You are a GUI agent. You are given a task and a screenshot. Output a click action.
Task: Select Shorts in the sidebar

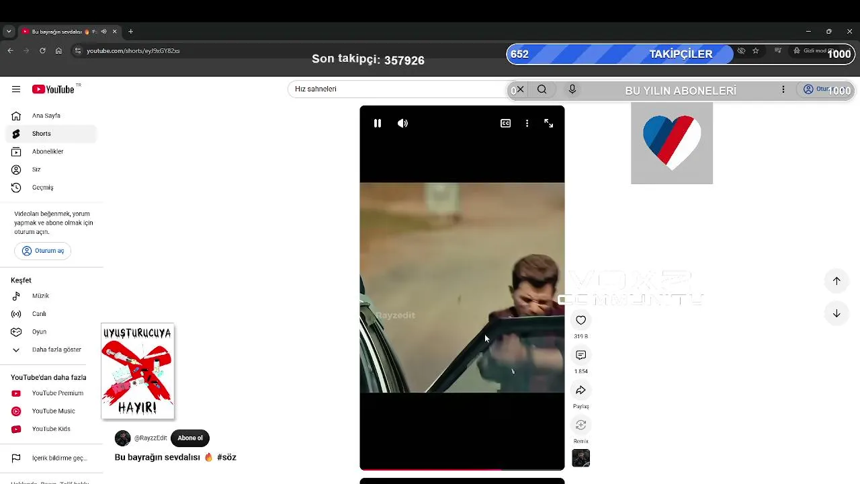pos(51,134)
